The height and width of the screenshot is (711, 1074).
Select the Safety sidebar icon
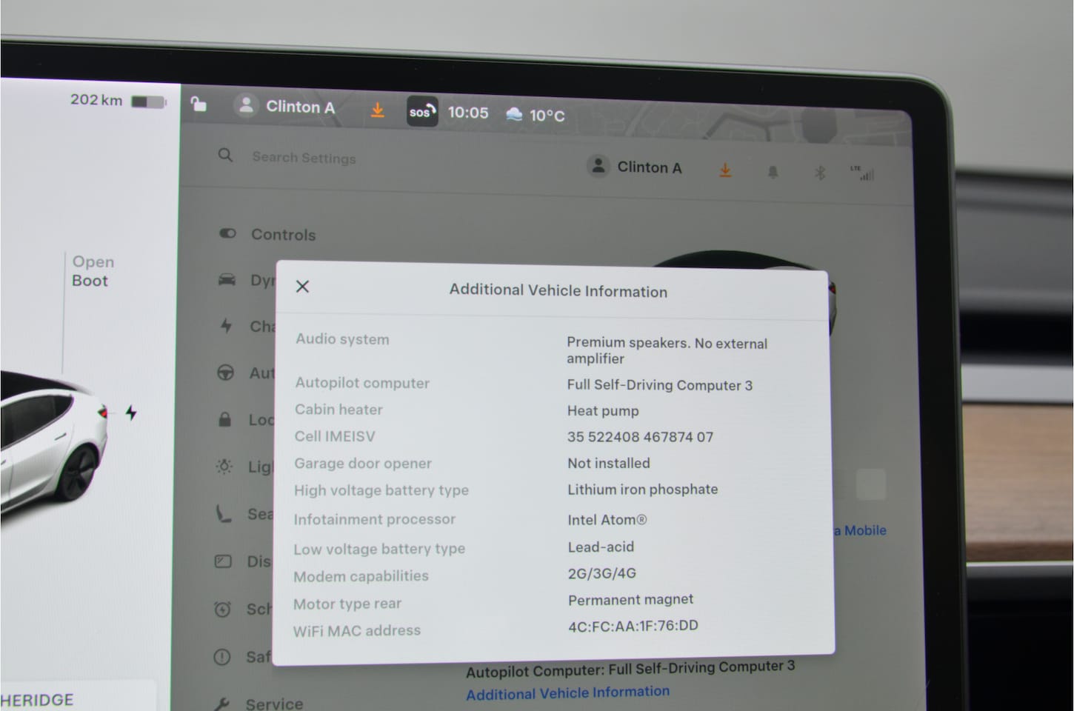tap(221, 657)
